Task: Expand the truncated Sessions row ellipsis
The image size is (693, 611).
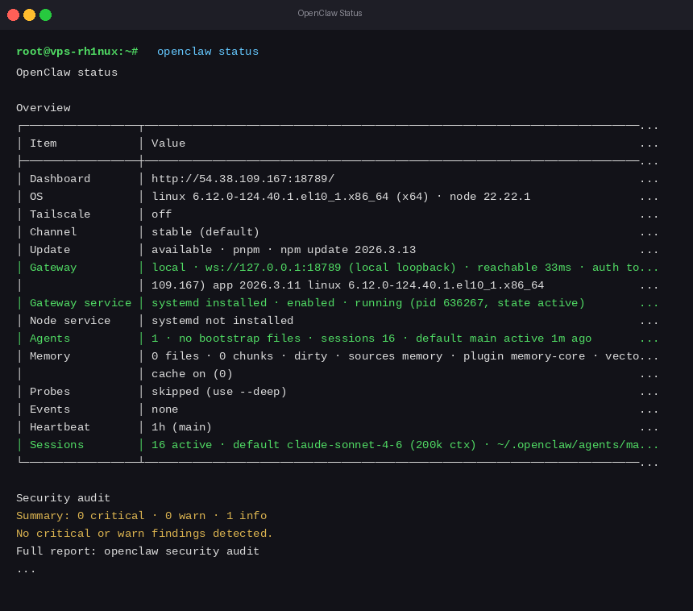Action: pos(649,444)
